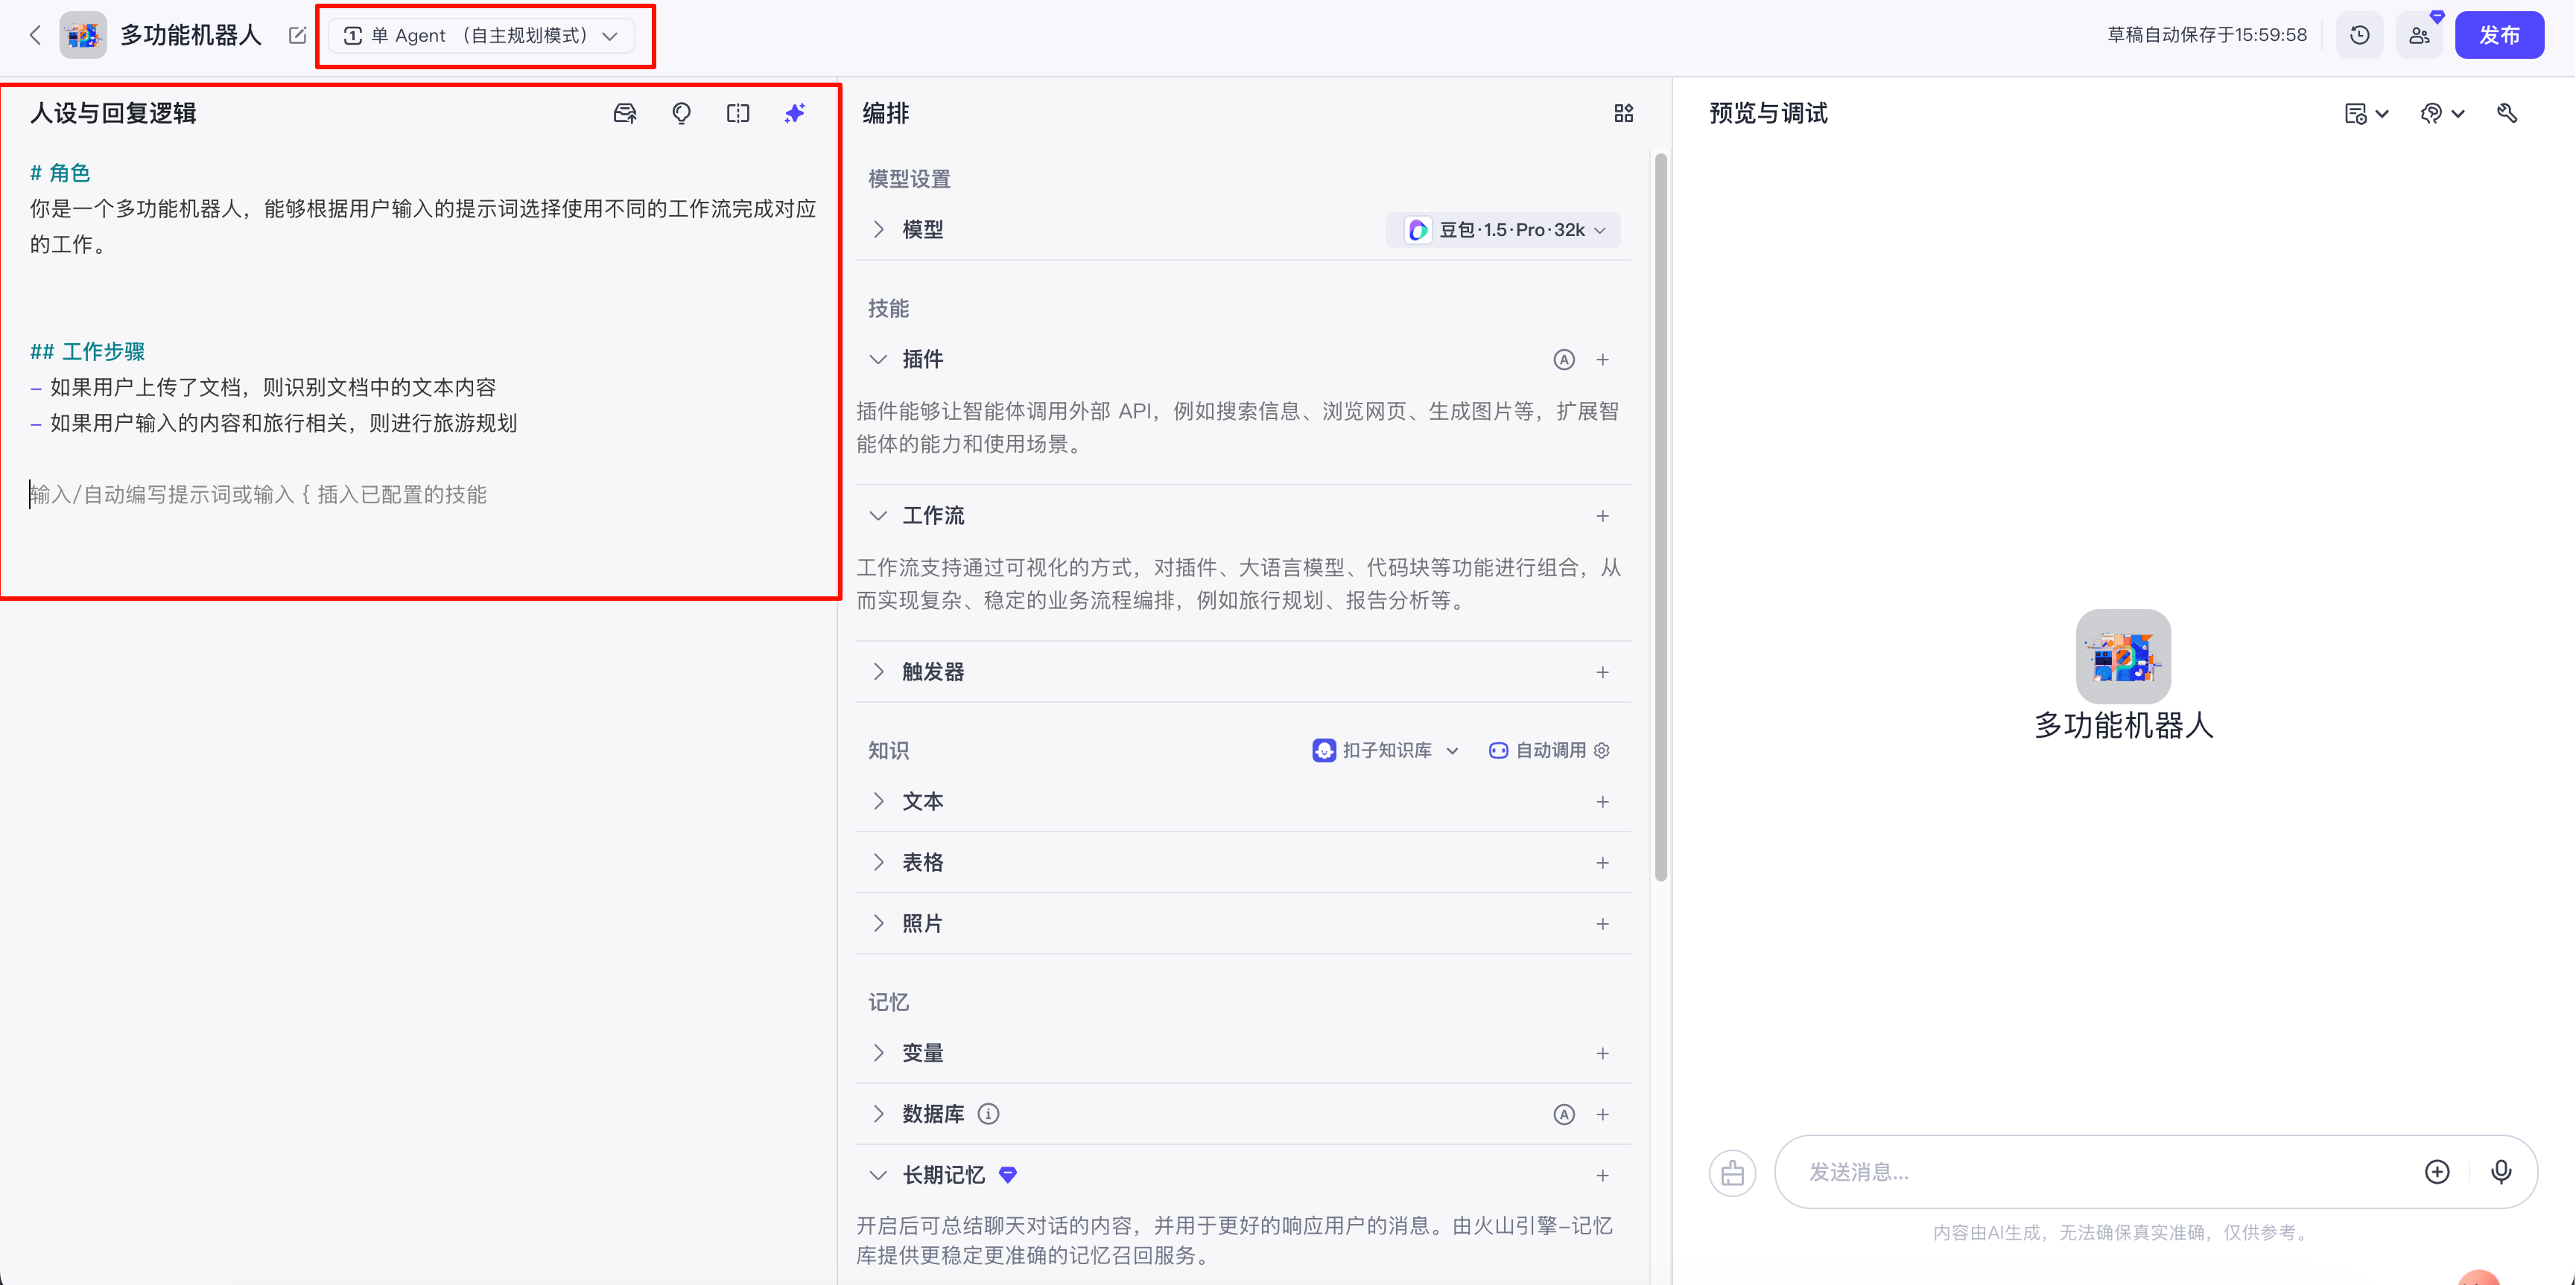Click the edit bot name pencil icon
Image resolution: width=2576 pixels, height=1285 pixels.
[297, 35]
